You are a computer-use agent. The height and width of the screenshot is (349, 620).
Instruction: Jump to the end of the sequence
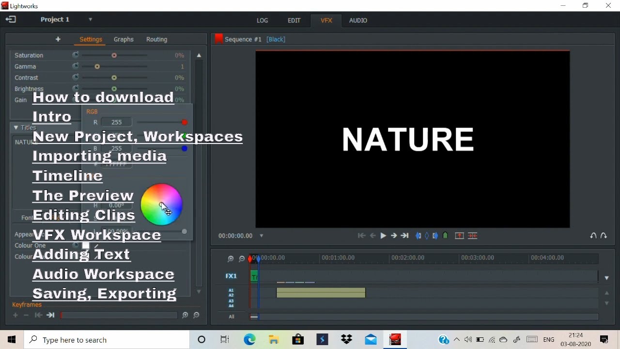pyautogui.click(x=405, y=236)
